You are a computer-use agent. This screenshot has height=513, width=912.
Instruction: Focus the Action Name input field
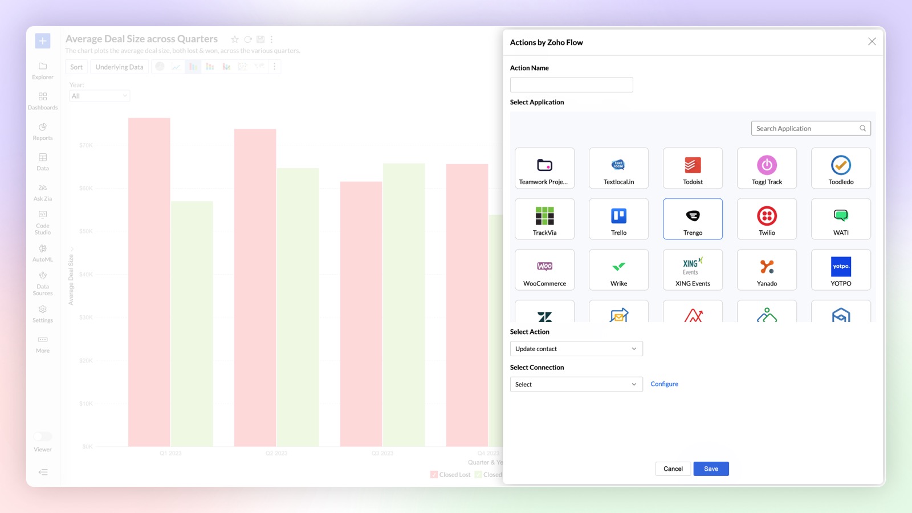click(x=571, y=85)
